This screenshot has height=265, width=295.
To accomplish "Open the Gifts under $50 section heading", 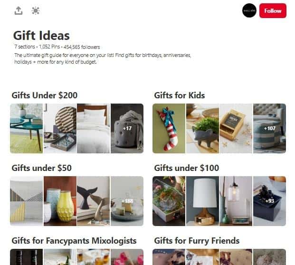I will (42, 168).
